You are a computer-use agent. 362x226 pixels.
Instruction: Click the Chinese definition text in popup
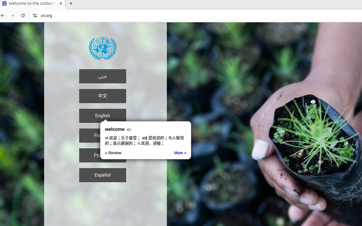(x=145, y=141)
